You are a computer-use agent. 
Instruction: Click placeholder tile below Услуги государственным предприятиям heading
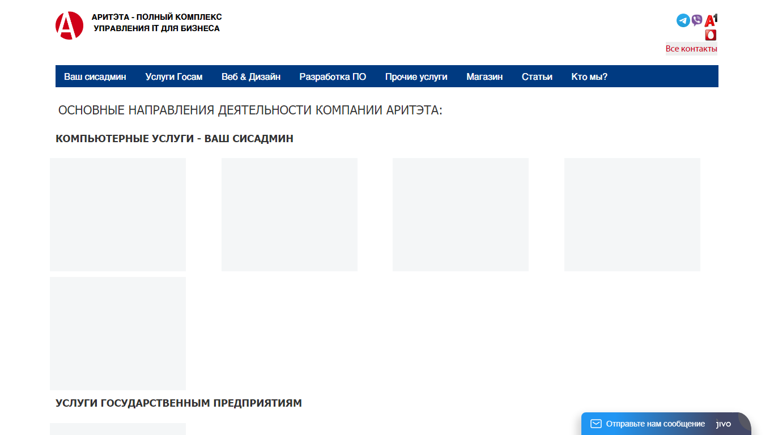118,429
